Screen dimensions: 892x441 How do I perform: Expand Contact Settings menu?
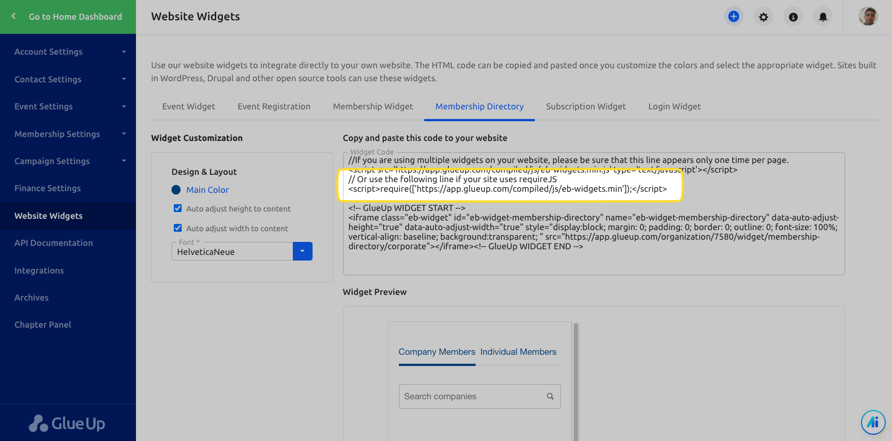tap(68, 79)
